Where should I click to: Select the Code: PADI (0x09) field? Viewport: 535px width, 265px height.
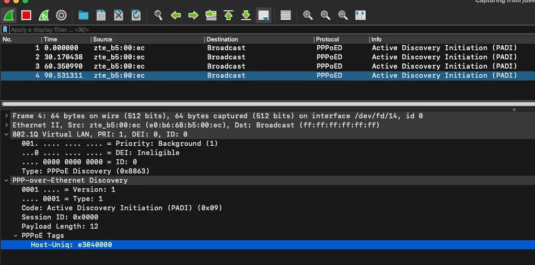pos(122,208)
